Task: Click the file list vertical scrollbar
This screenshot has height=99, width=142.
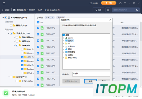Action: coord(141,32)
